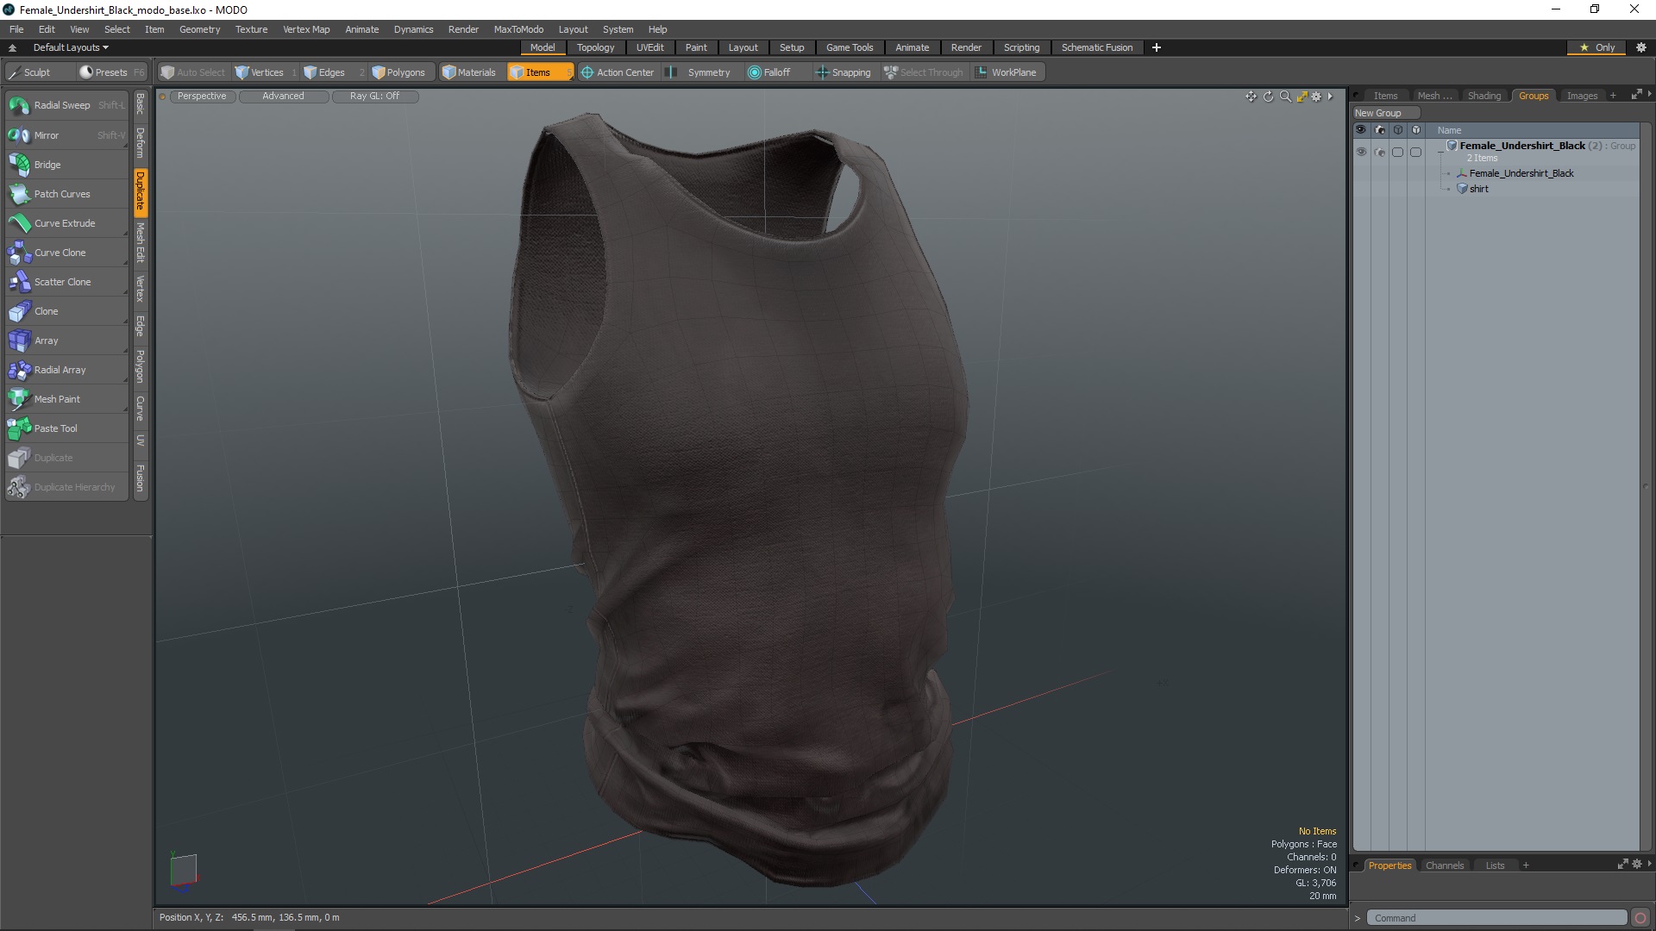Click the Command input field

point(1497,918)
